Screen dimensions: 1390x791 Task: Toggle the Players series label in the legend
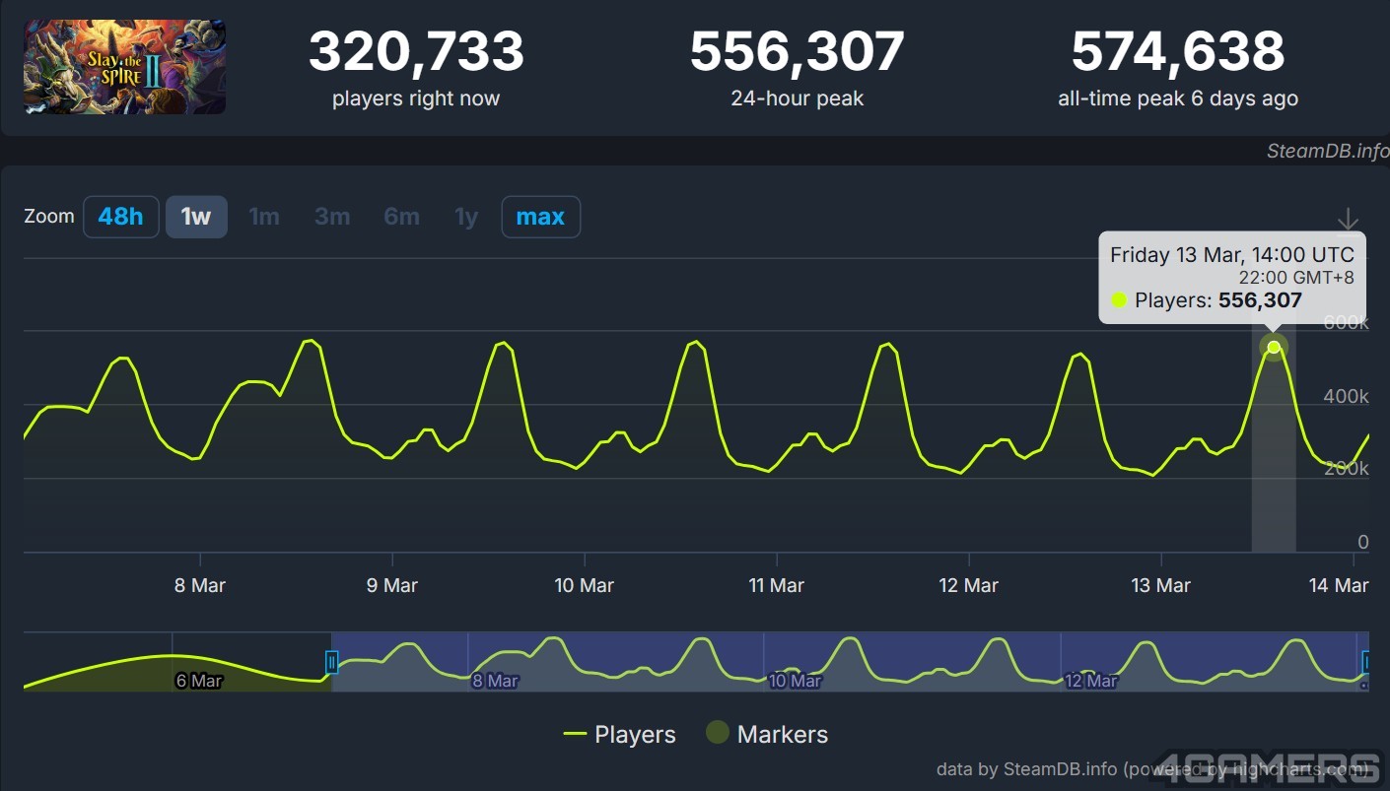pos(635,735)
